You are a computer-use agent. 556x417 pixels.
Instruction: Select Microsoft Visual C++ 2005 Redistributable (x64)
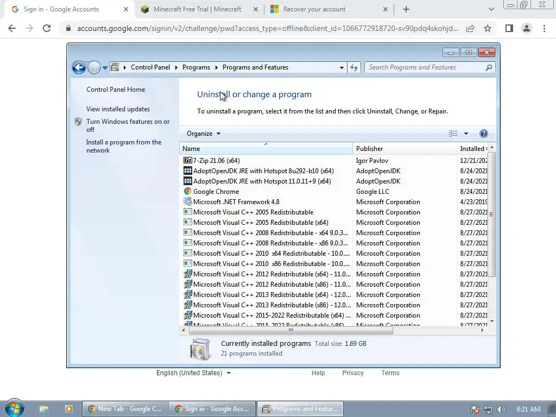261,222
